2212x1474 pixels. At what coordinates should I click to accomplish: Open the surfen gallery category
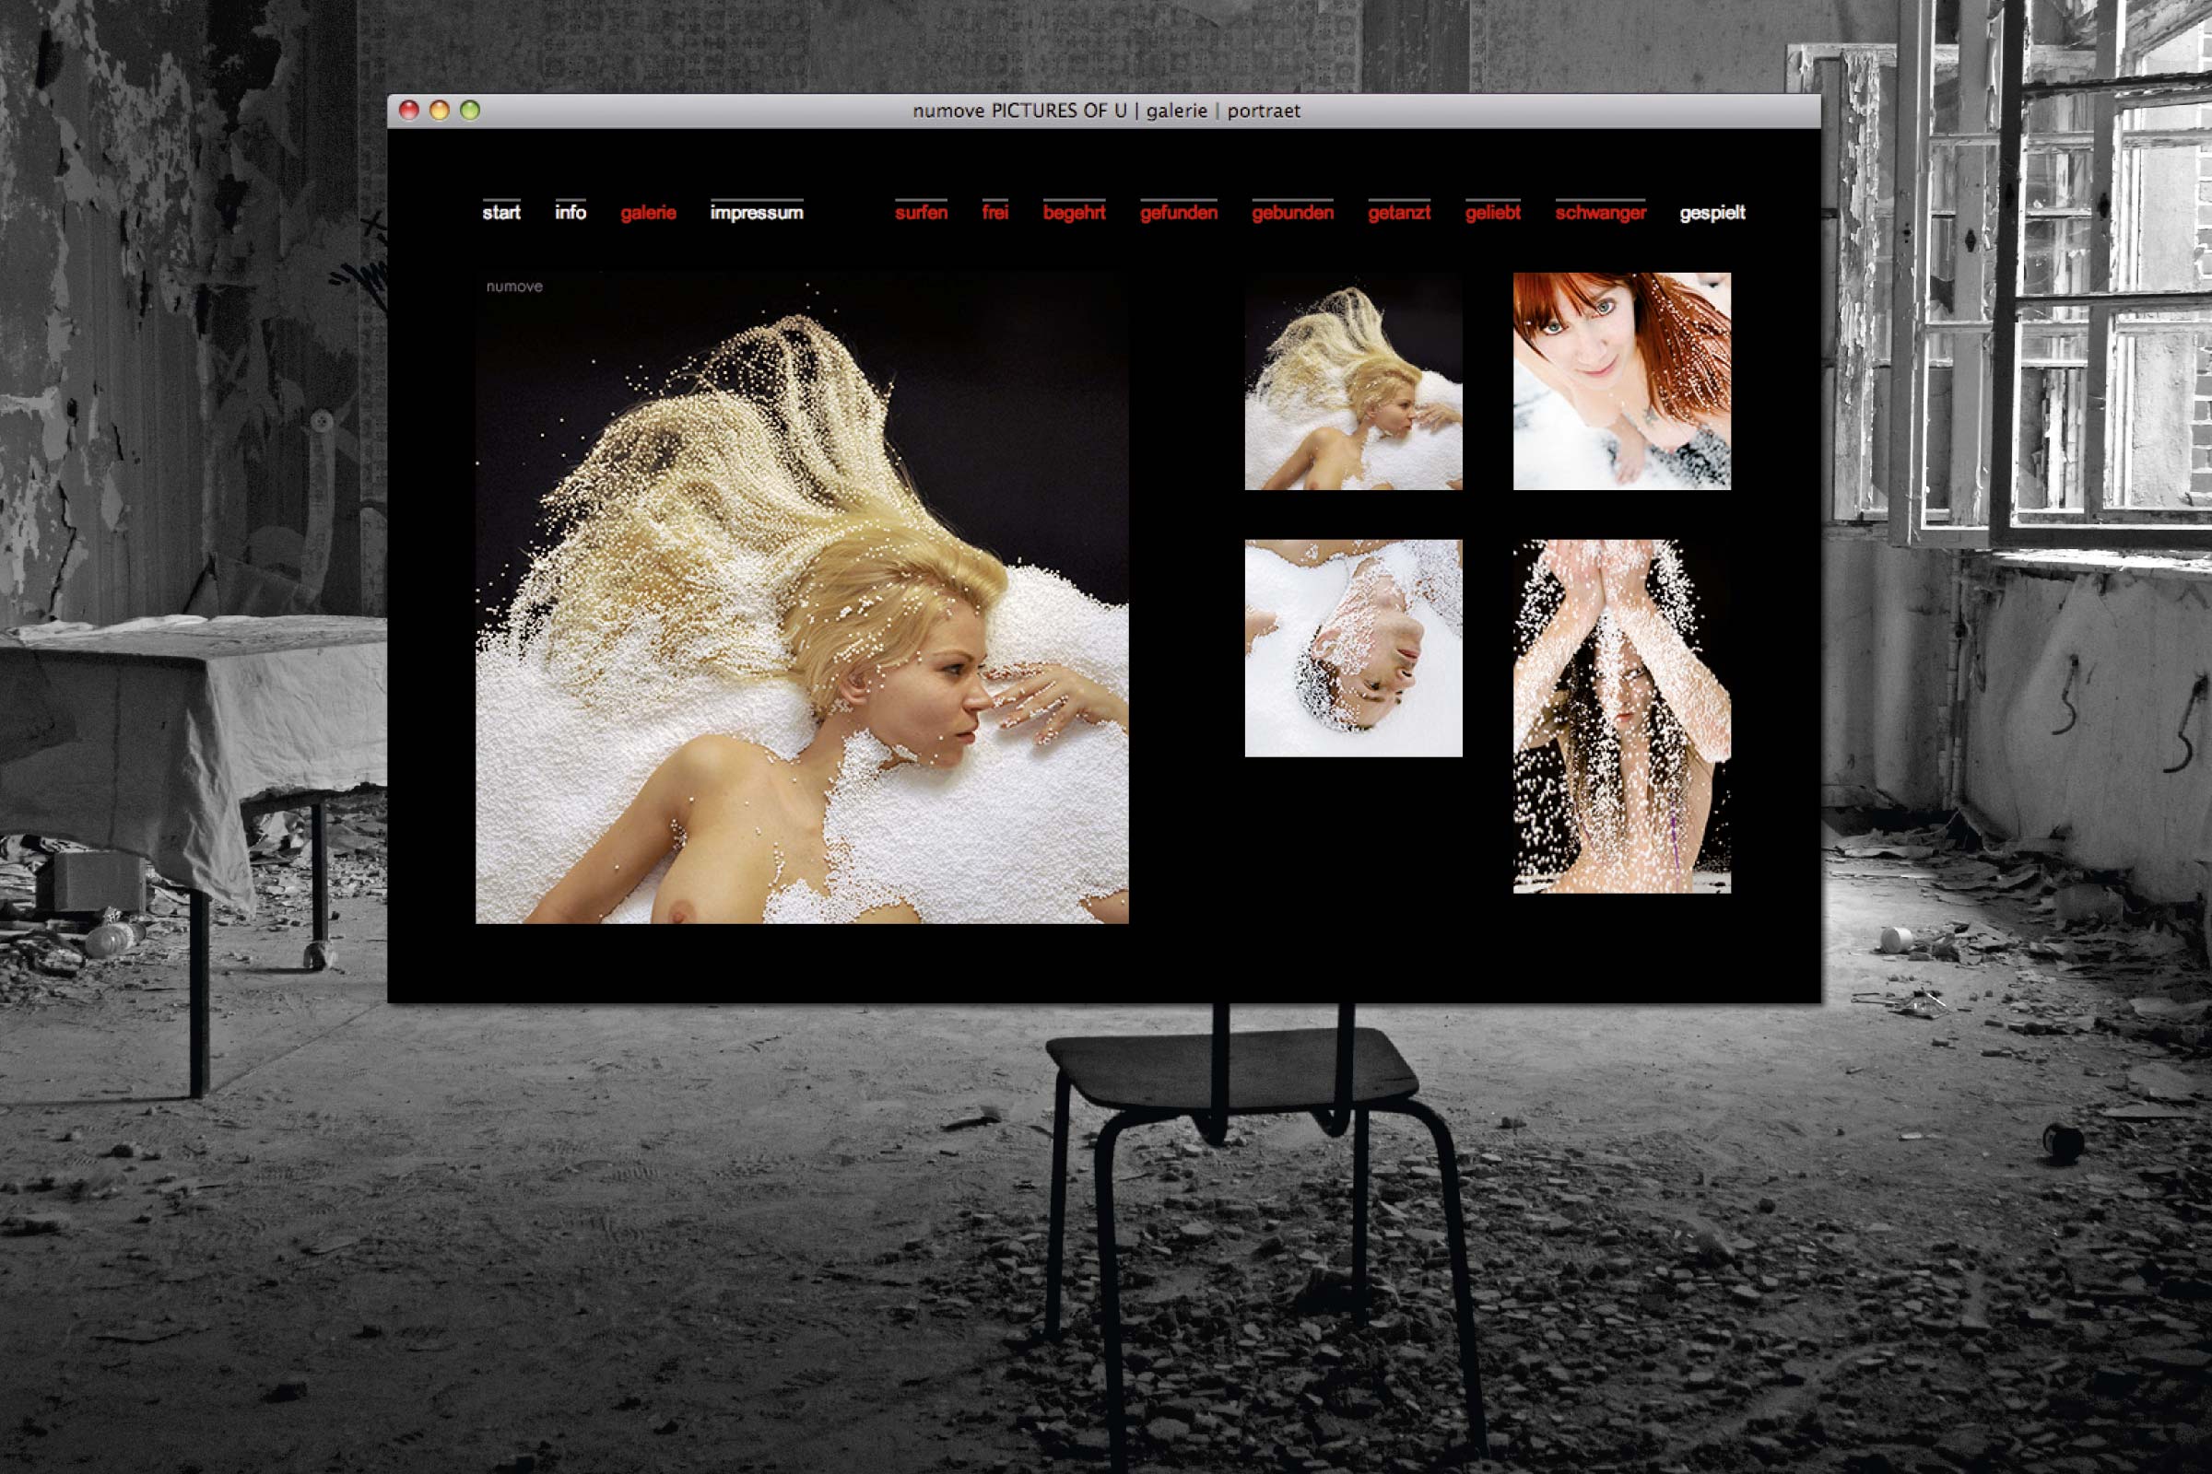pyautogui.click(x=921, y=213)
